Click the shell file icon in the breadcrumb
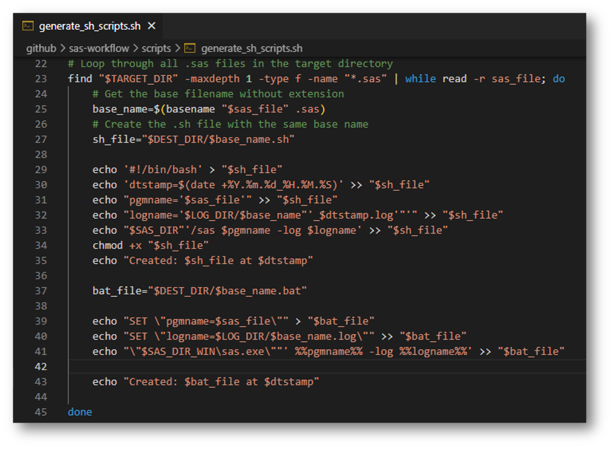Image resolution: width=613 pixels, height=449 pixels. coord(190,48)
